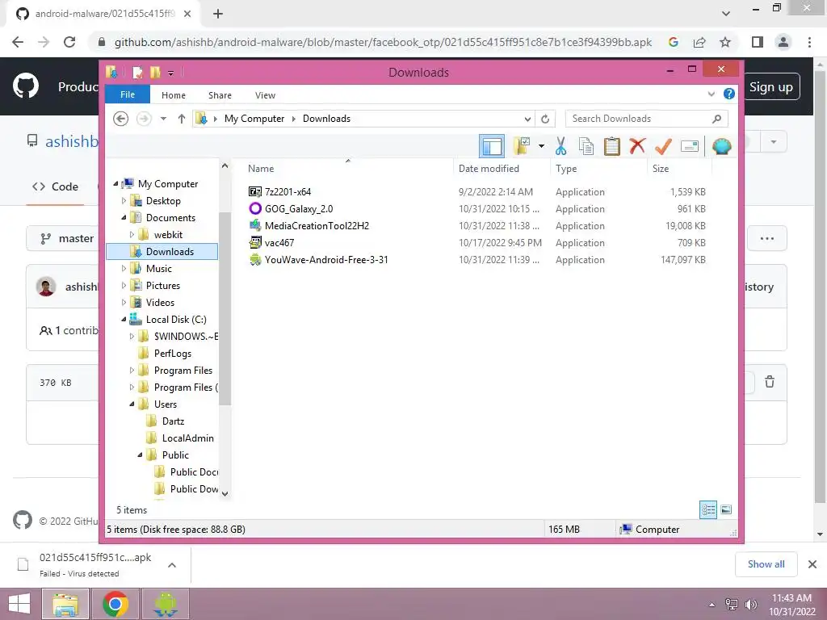Click navigation tree scroll down arrow

(225, 494)
